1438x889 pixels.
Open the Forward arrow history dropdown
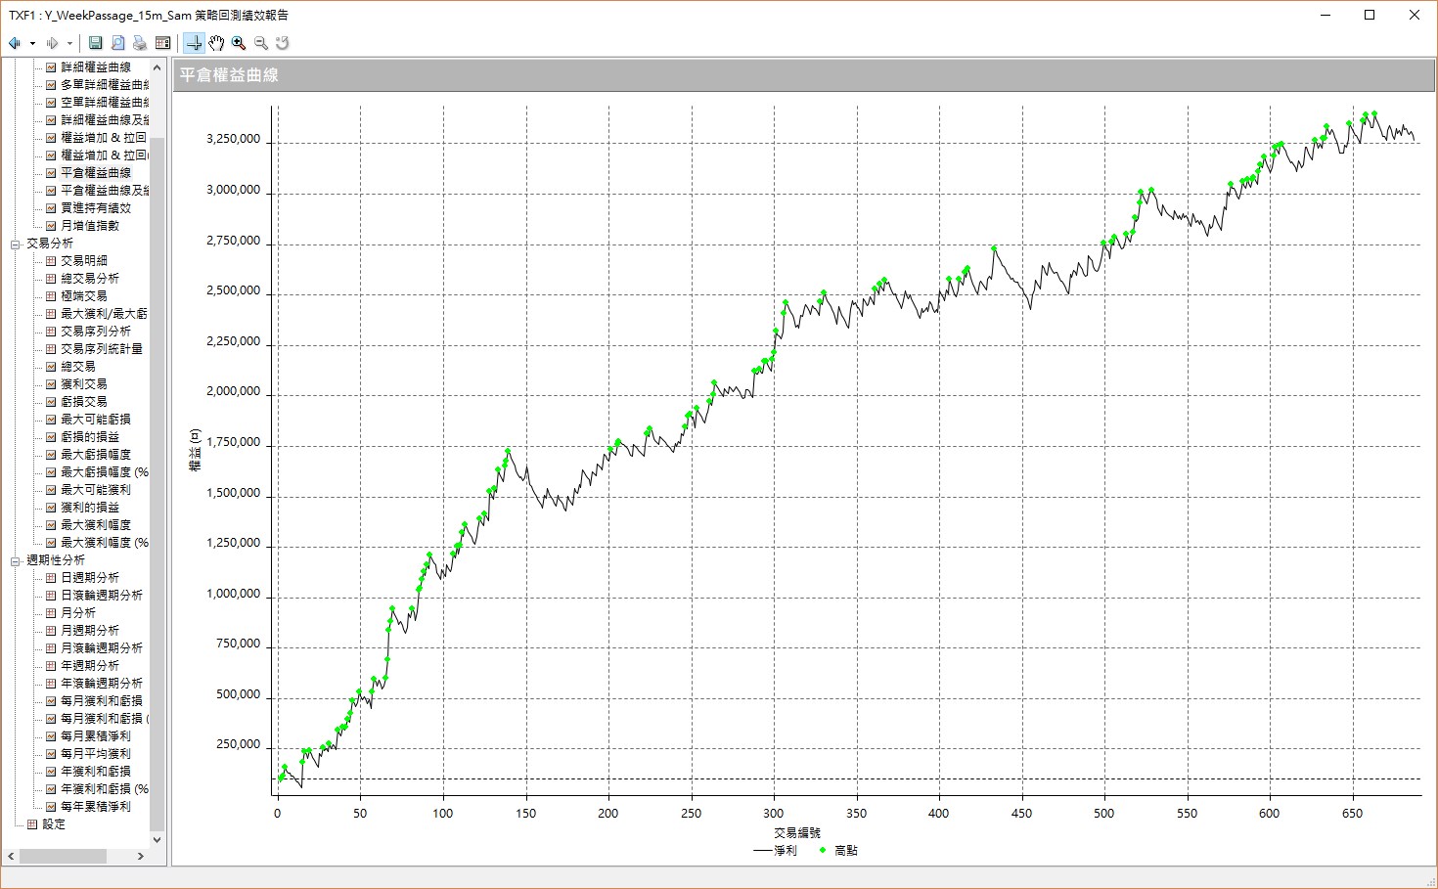(x=69, y=43)
